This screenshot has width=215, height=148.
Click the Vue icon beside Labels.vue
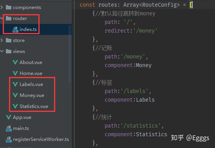[x=15, y=84]
